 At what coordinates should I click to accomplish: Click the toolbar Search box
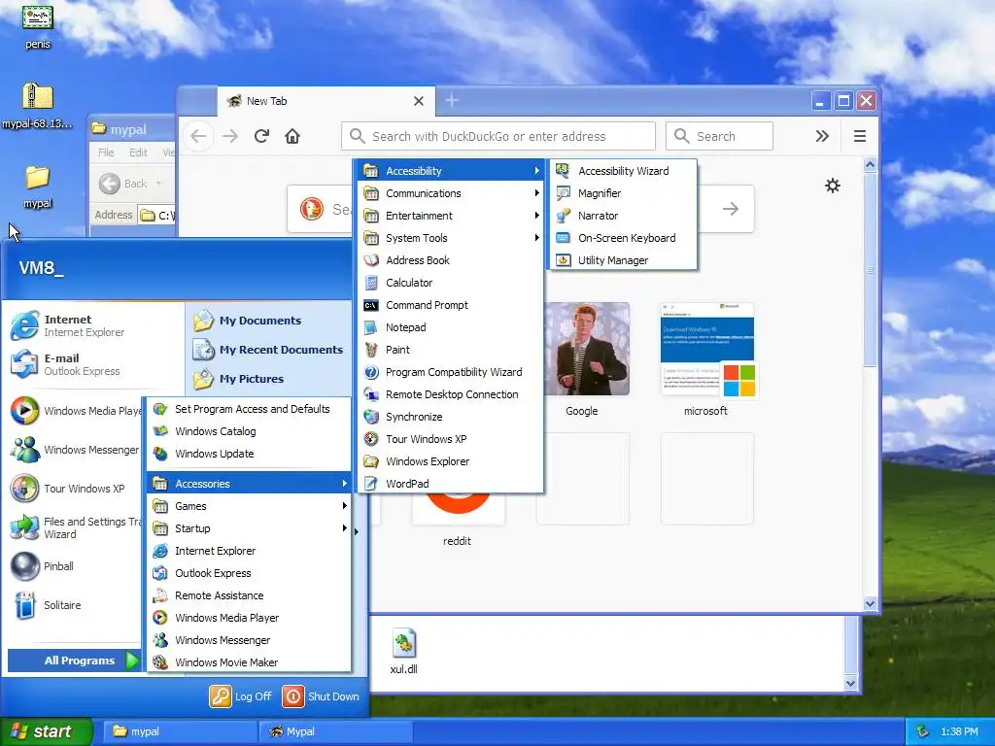coord(719,136)
